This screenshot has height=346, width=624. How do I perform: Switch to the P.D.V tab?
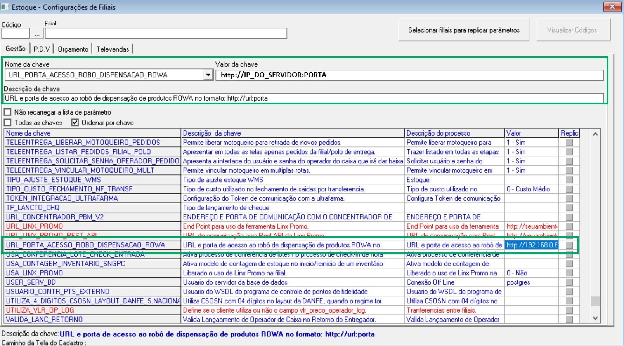[42, 49]
